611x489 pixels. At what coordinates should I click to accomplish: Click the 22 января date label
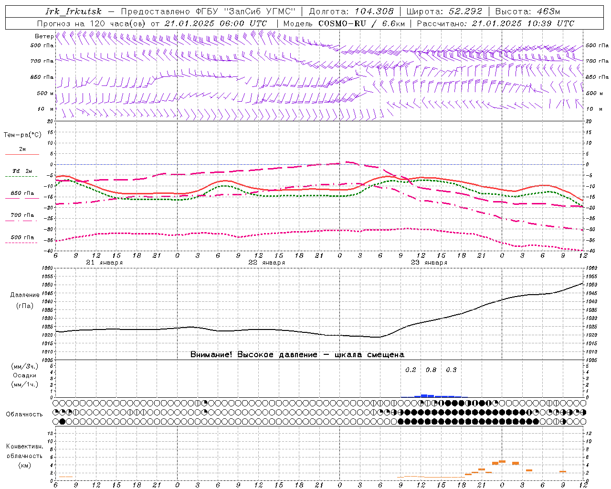point(266,263)
